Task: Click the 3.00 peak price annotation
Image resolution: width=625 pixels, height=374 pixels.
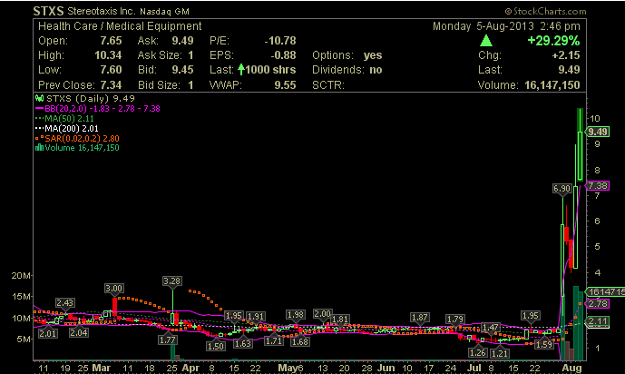Action: [x=114, y=288]
